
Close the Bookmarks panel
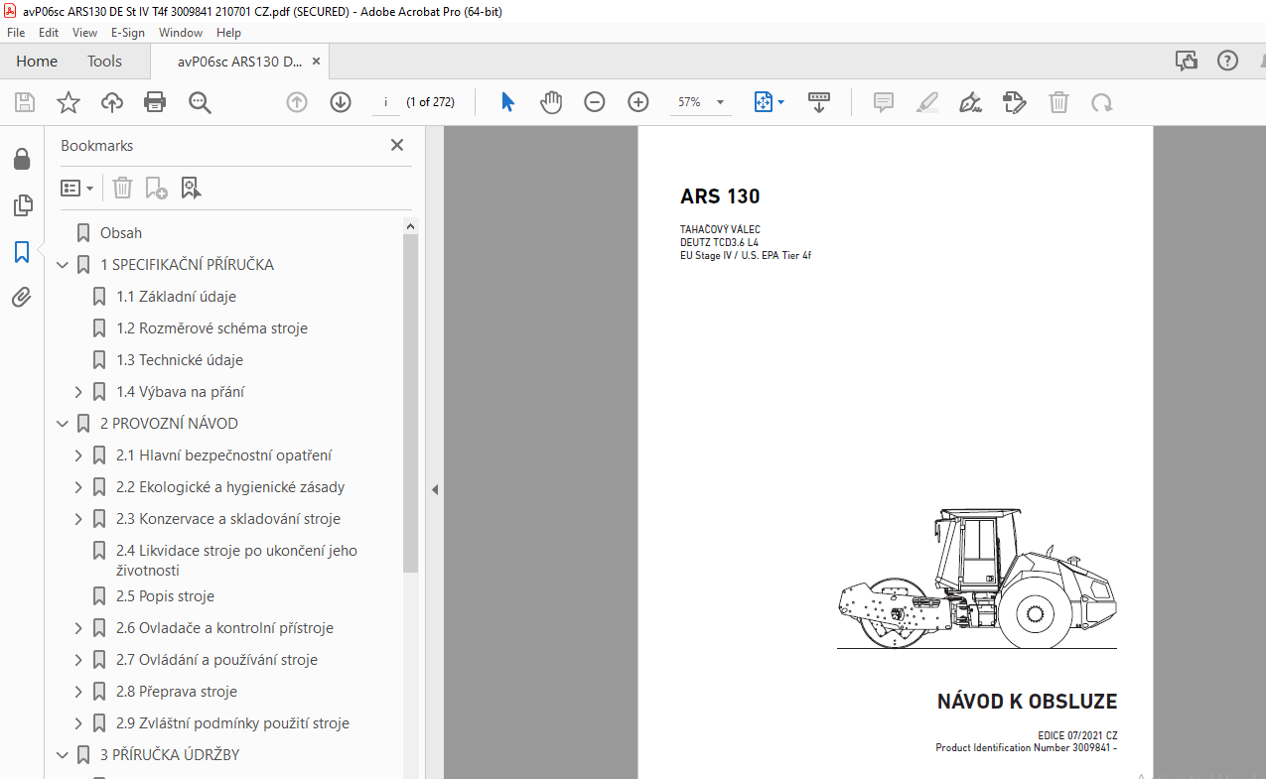[x=397, y=145]
